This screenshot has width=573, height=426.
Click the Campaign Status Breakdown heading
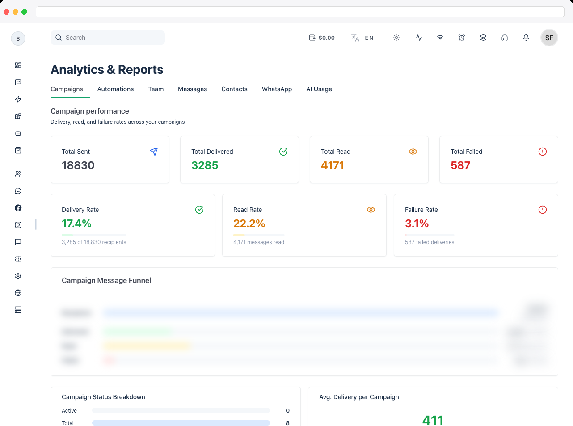click(x=103, y=397)
